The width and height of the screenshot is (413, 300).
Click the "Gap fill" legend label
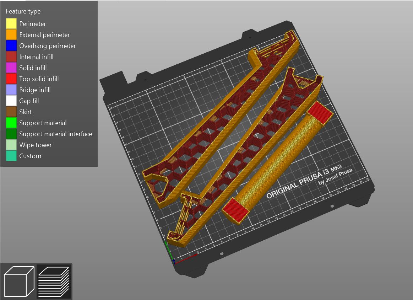29,101
